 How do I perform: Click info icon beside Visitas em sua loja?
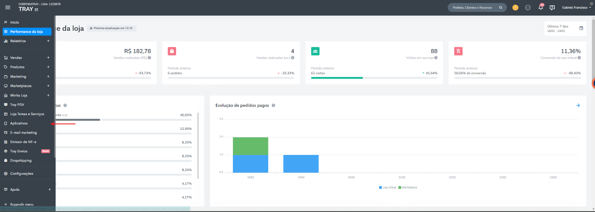436,58
